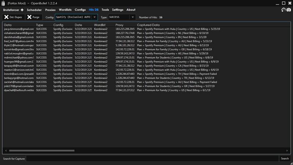Click the OpenBullet logo icon in title bar
293x165 pixels.
coord(3,3)
